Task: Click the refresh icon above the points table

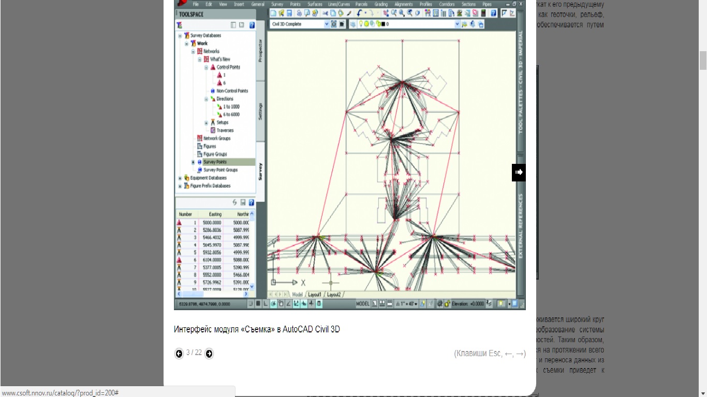Action: point(234,203)
